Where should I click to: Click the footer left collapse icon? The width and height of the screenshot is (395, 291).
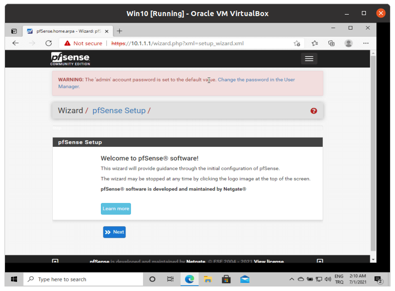(x=55, y=261)
